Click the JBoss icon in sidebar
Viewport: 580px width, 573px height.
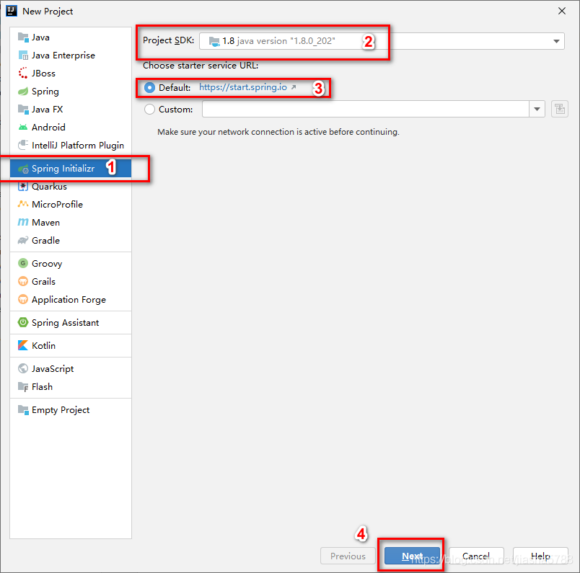point(23,74)
